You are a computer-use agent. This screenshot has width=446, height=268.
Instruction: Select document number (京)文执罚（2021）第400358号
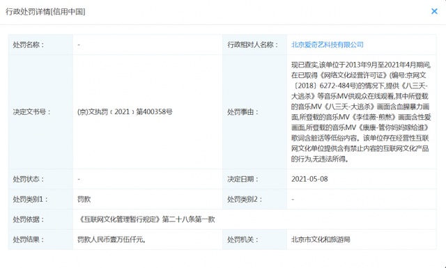(125, 112)
